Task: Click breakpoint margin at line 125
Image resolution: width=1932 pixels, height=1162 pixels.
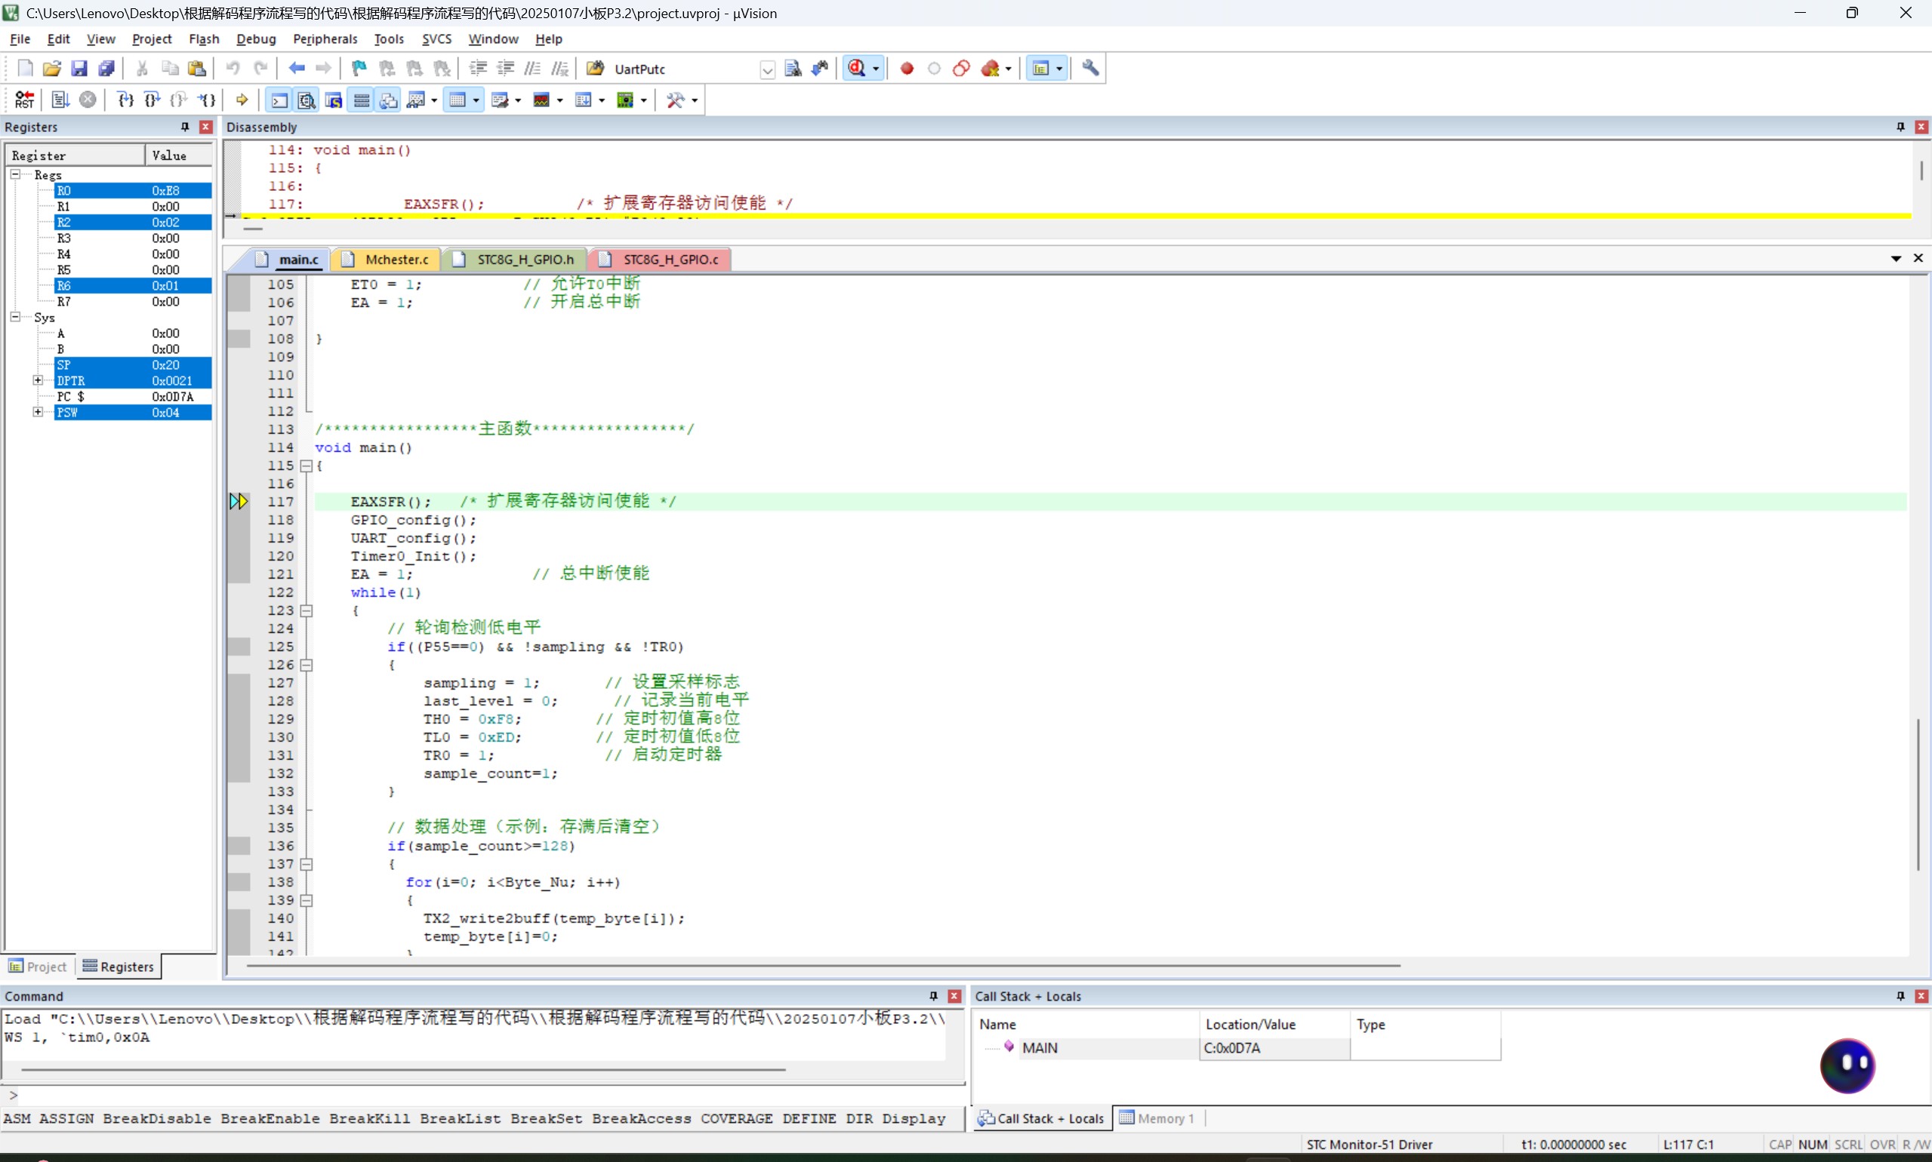Action: coord(239,647)
